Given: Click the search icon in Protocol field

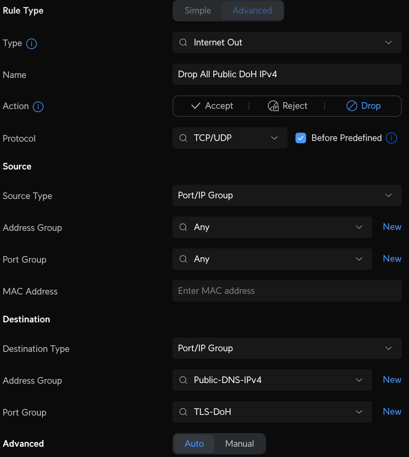Looking at the screenshot, I should pyautogui.click(x=183, y=138).
